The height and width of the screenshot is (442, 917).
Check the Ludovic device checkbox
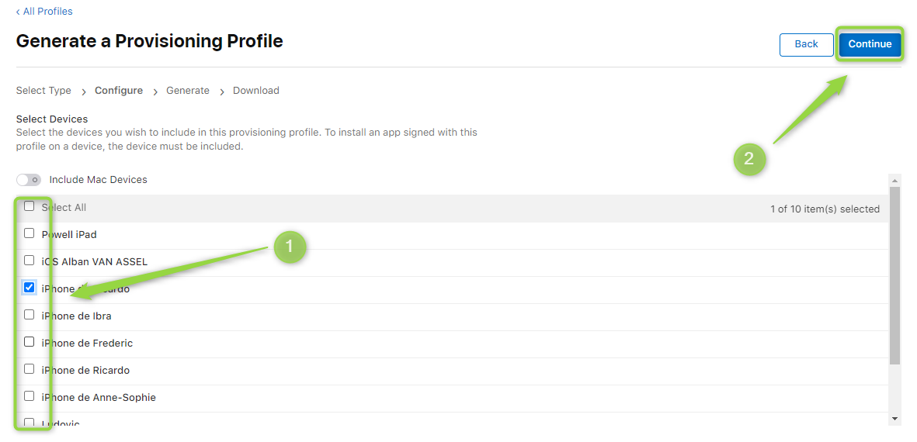[x=30, y=423]
